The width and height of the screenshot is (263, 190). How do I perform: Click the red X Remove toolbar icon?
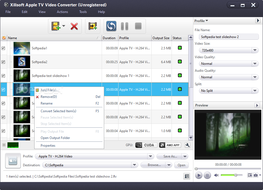click(x=74, y=26)
